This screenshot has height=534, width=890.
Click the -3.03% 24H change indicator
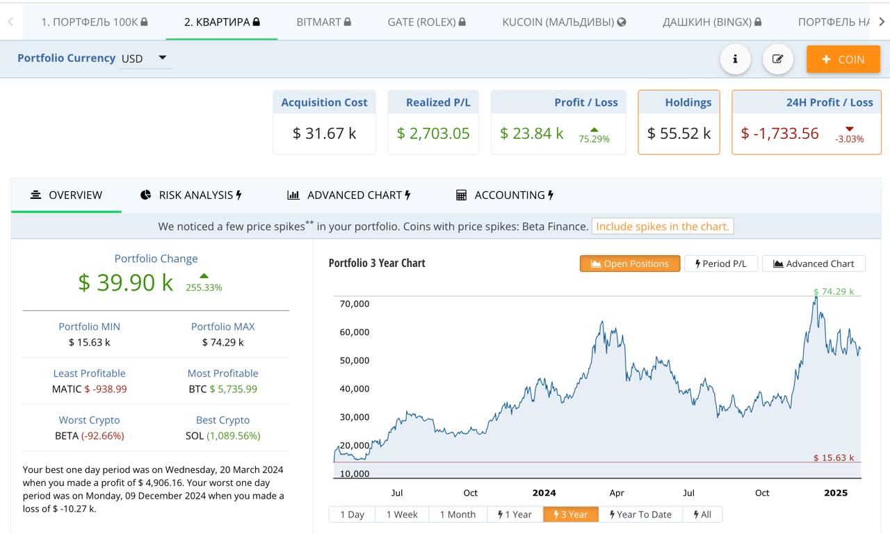tap(850, 136)
